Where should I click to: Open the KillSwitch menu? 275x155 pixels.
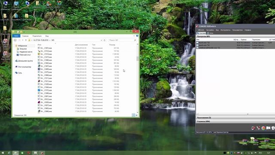(201, 30)
